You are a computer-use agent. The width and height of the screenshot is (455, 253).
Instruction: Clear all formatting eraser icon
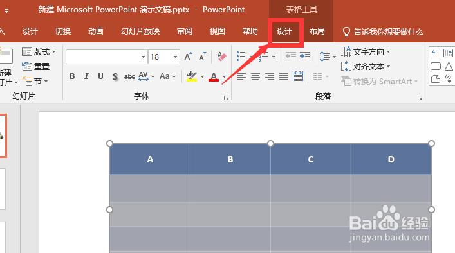point(221,57)
